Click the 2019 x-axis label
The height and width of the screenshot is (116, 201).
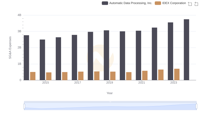tap(110, 83)
